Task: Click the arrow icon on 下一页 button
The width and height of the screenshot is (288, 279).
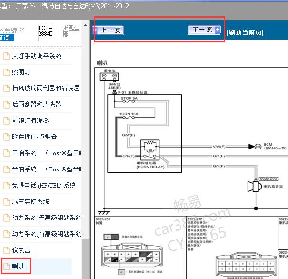Action: [x=218, y=30]
